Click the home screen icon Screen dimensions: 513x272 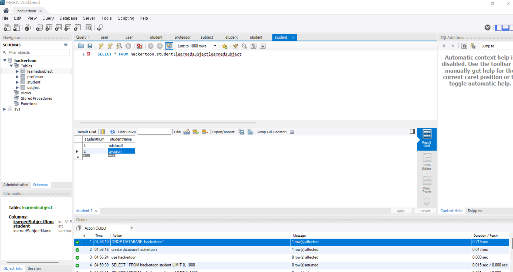click(x=6, y=11)
